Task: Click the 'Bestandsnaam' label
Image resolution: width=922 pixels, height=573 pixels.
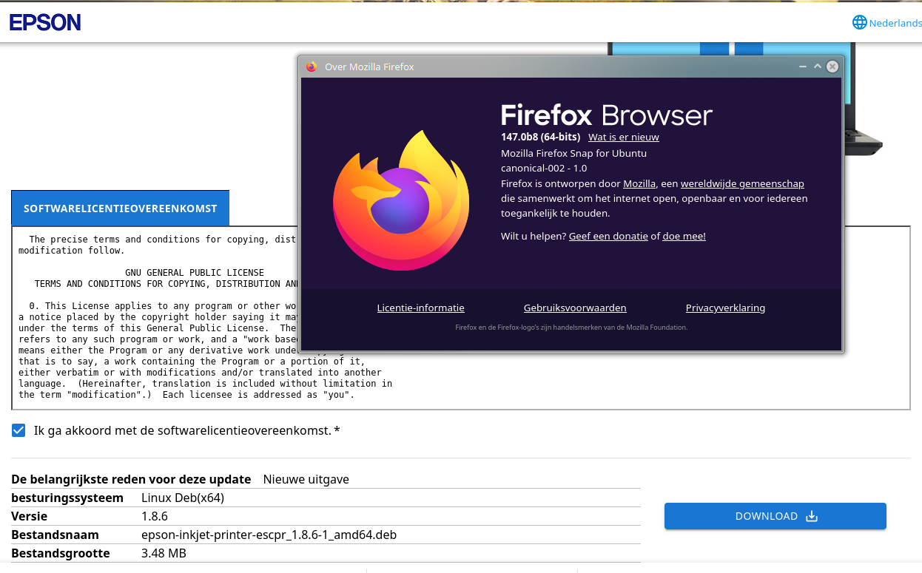Action: (55, 535)
